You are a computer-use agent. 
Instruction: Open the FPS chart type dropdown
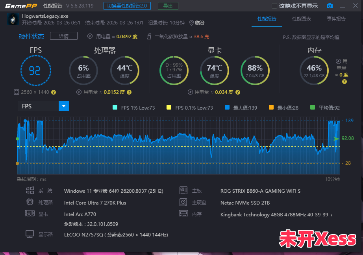coord(43,106)
